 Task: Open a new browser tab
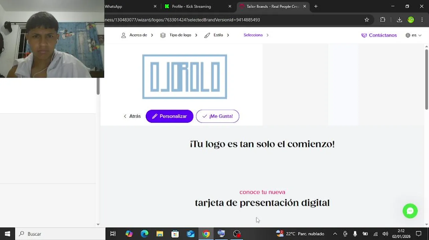[316, 6]
